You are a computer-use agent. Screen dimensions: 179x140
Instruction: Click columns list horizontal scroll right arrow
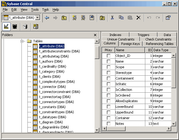[169, 129]
